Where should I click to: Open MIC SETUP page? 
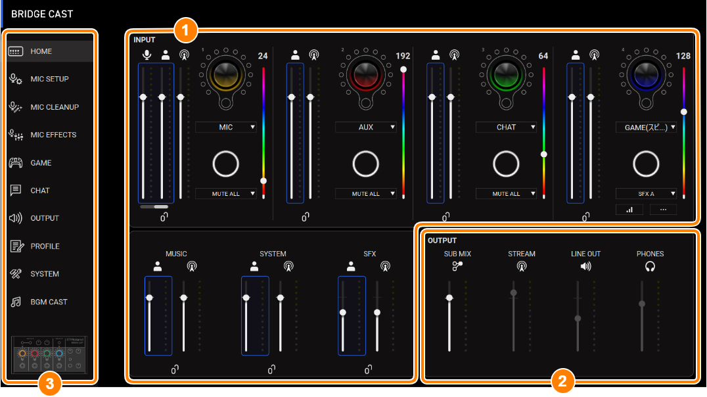pyautogui.click(x=49, y=79)
